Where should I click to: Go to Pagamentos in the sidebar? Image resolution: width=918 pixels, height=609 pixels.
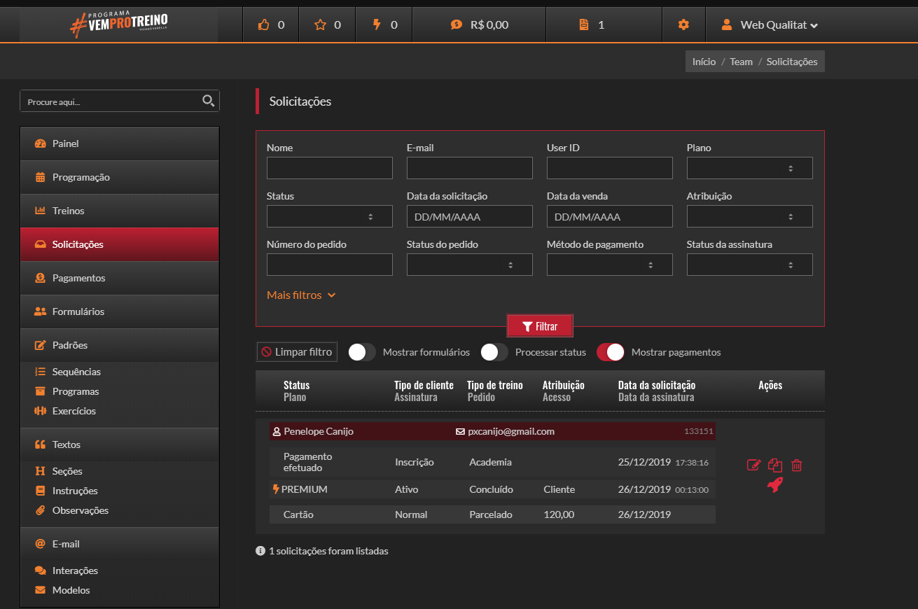78,278
